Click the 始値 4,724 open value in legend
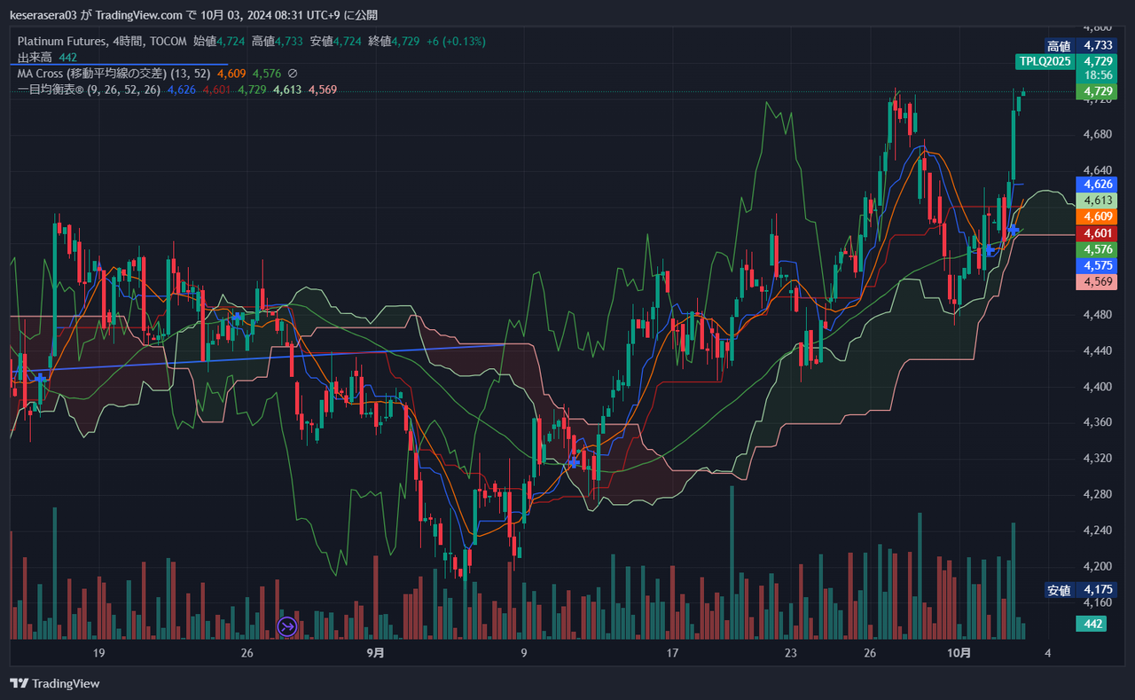 219,41
